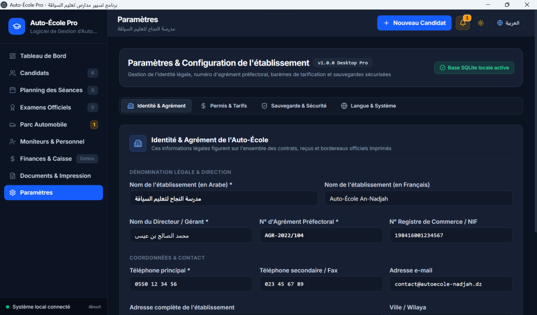
Task: Open Tableau de Bord in the sidebar
Action: (x=53, y=56)
